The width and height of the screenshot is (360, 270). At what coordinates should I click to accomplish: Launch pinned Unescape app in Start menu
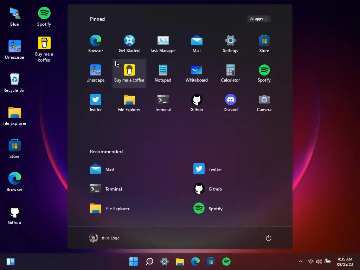96,73
